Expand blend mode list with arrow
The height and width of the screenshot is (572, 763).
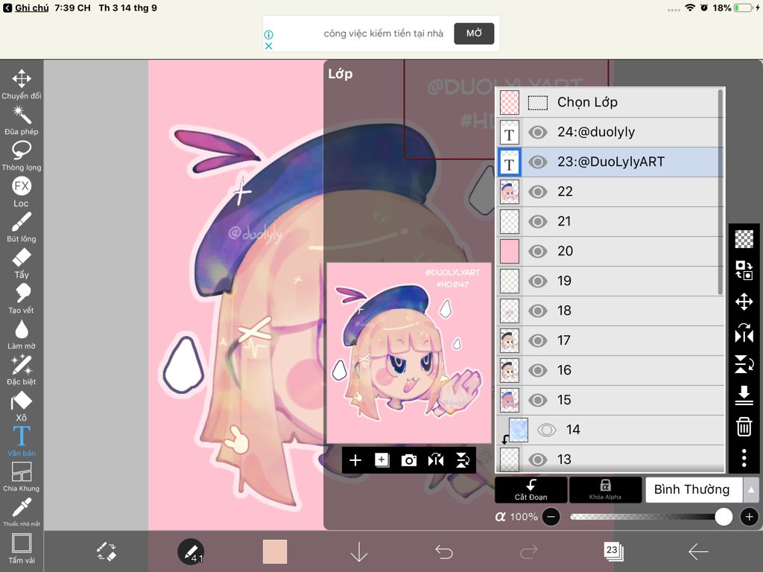click(x=751, y=490)
